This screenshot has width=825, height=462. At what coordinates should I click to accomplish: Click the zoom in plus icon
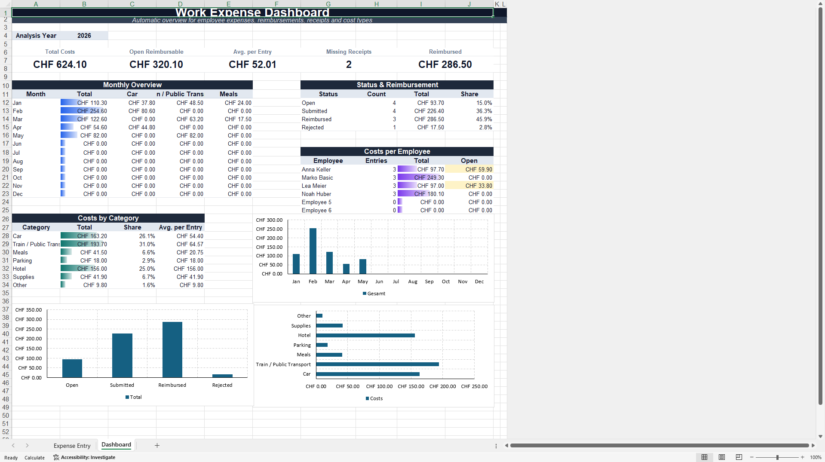[802, 457]
